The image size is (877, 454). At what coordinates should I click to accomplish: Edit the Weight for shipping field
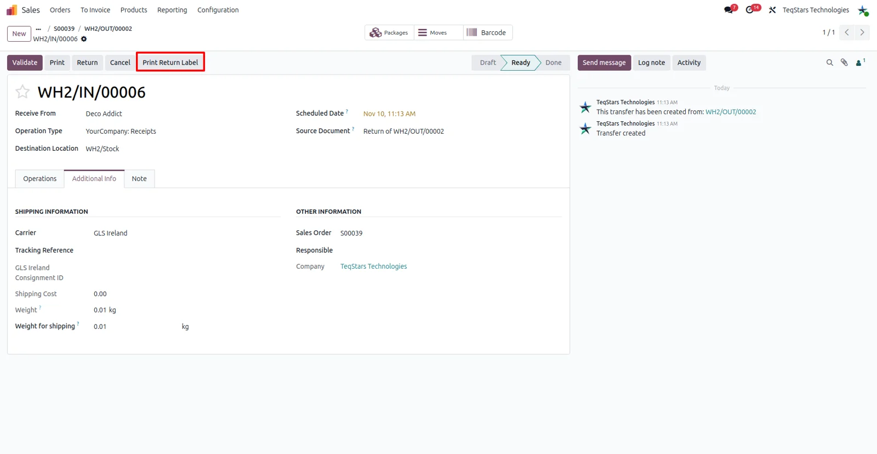pos(134,326)
